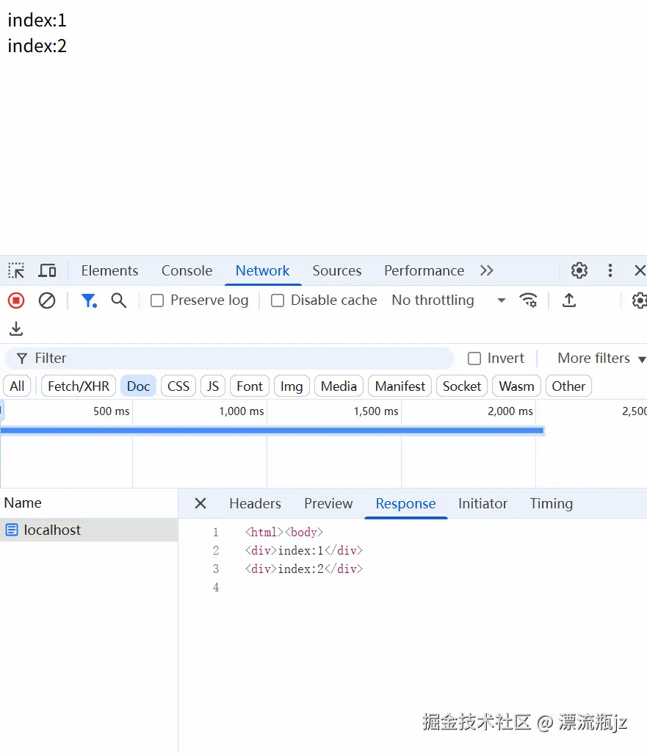
Task: Toggle the device toolbar icon
Action: pos(47,271)
